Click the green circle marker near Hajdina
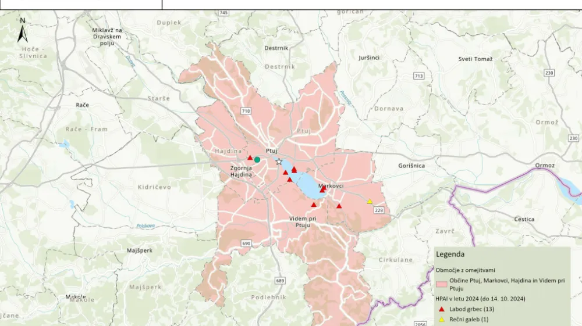 (x=257, y=159)
